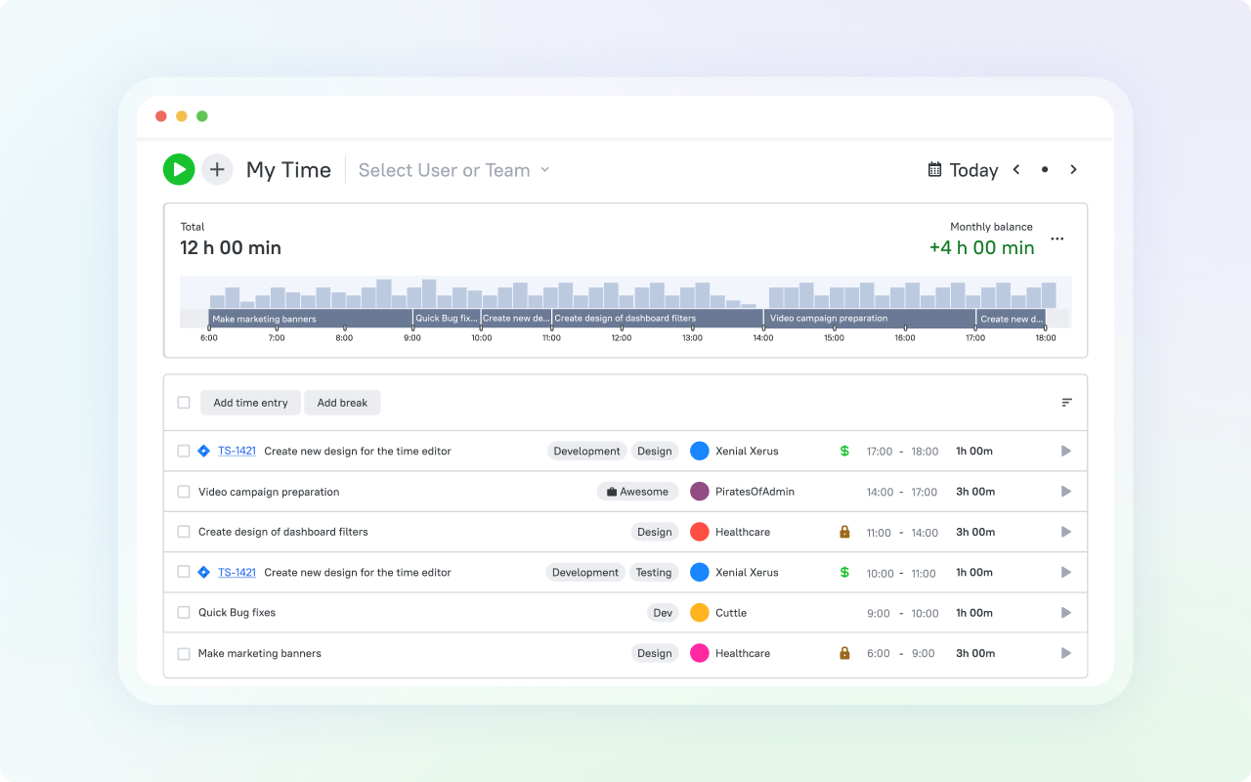1251x782 pixels.
Task: Click the Jira icon on the 10:00 entry
Action: 203,572
